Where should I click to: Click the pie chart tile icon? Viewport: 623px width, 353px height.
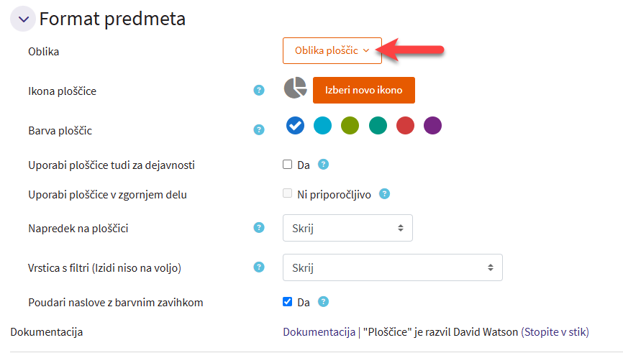(295, 88)
